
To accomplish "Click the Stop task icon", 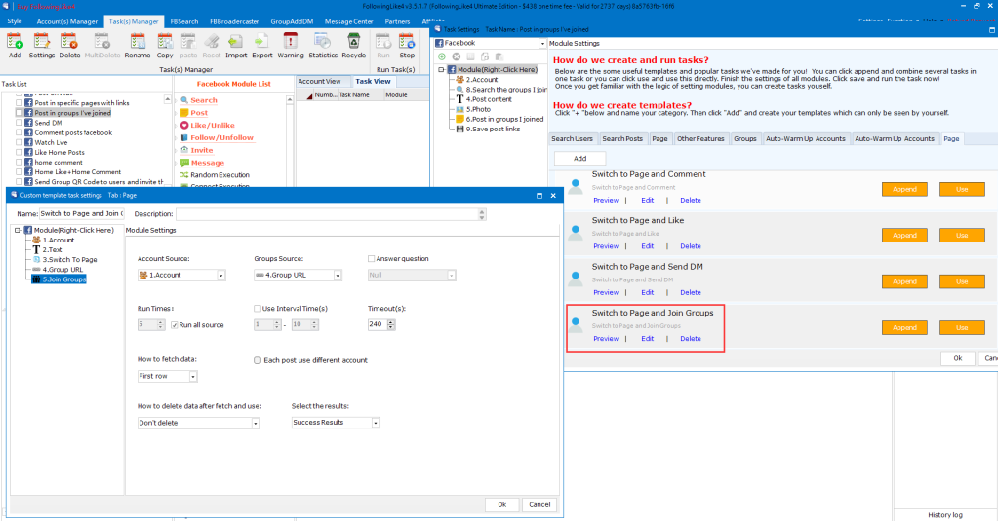I will pos(407,46).
